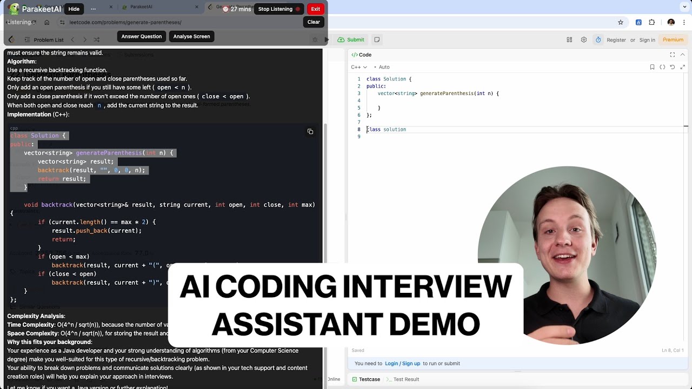Viewport: 692px width, 389px height.
Task: Bookmark the code in the editor
Action: tap(652, 67)
